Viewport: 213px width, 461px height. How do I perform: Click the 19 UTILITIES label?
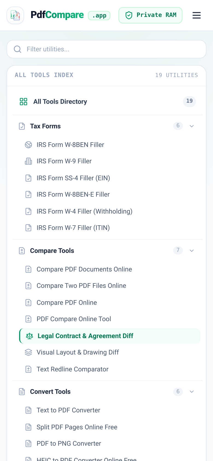[x=177, y=75]
